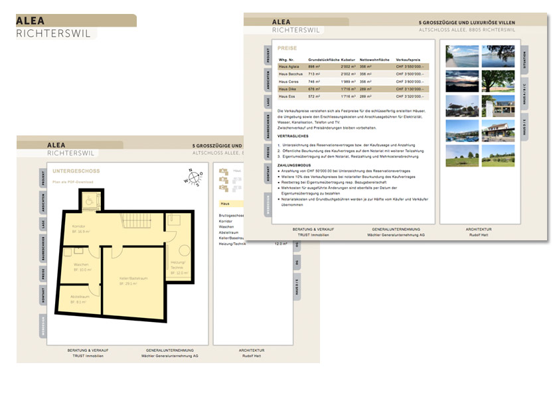Select house icon A in the floor selector
The height and width of the screenshot is (395, 559).
coord(222,171)
